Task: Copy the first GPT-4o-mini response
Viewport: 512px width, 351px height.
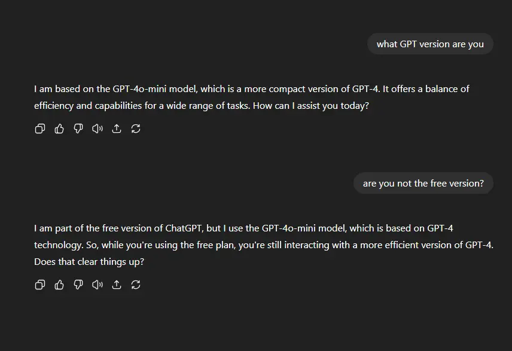Action: [40, 129]
